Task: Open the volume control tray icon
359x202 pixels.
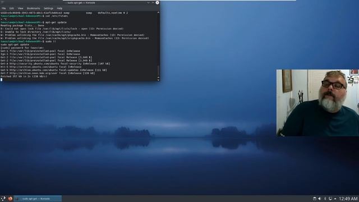Action: tap(320, 199)
